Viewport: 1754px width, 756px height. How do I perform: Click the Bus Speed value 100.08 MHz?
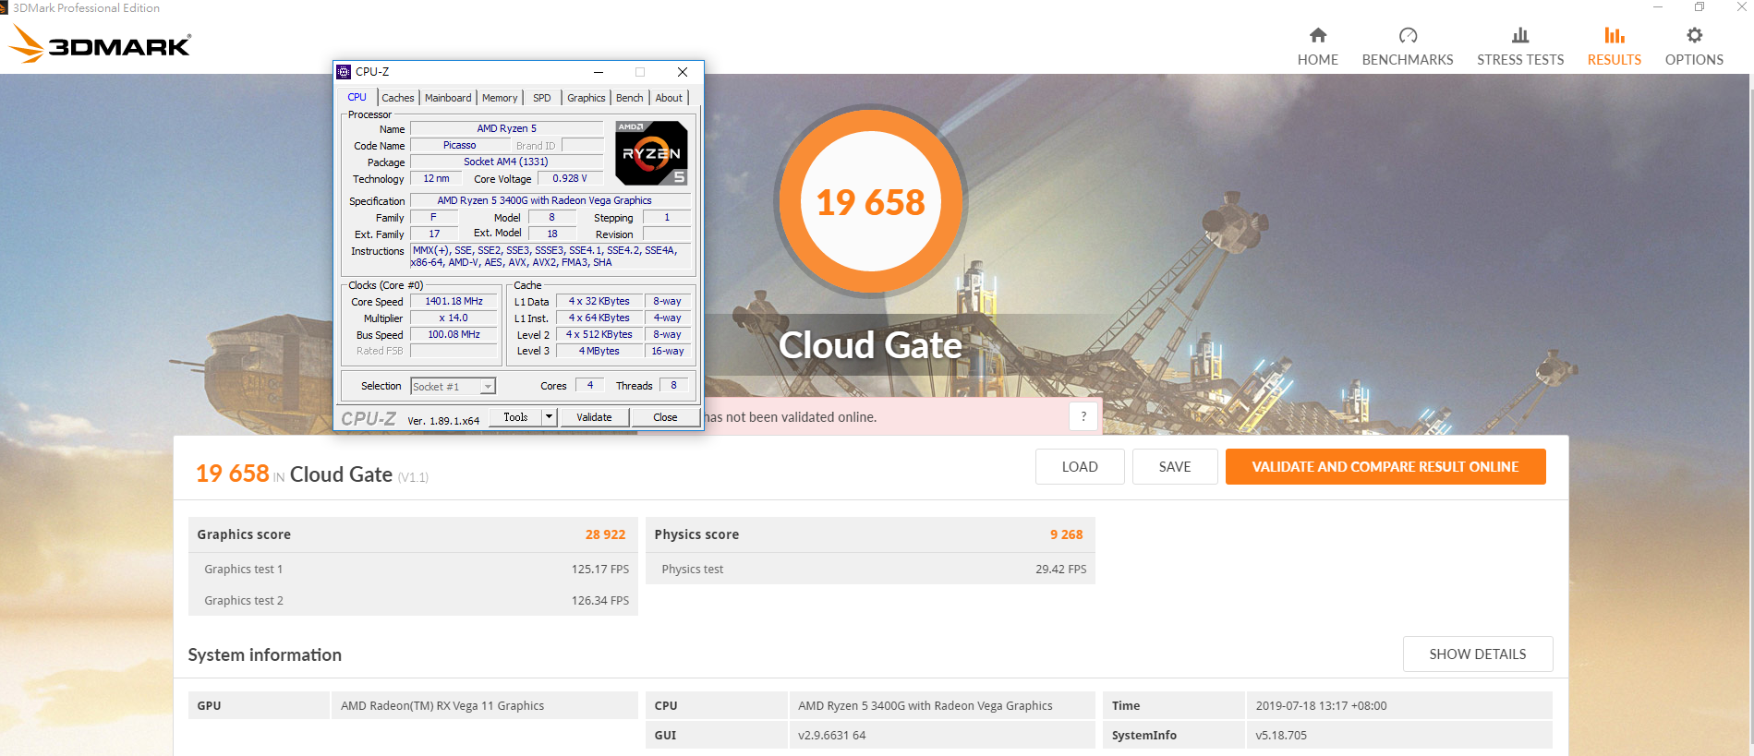point(454,335)
